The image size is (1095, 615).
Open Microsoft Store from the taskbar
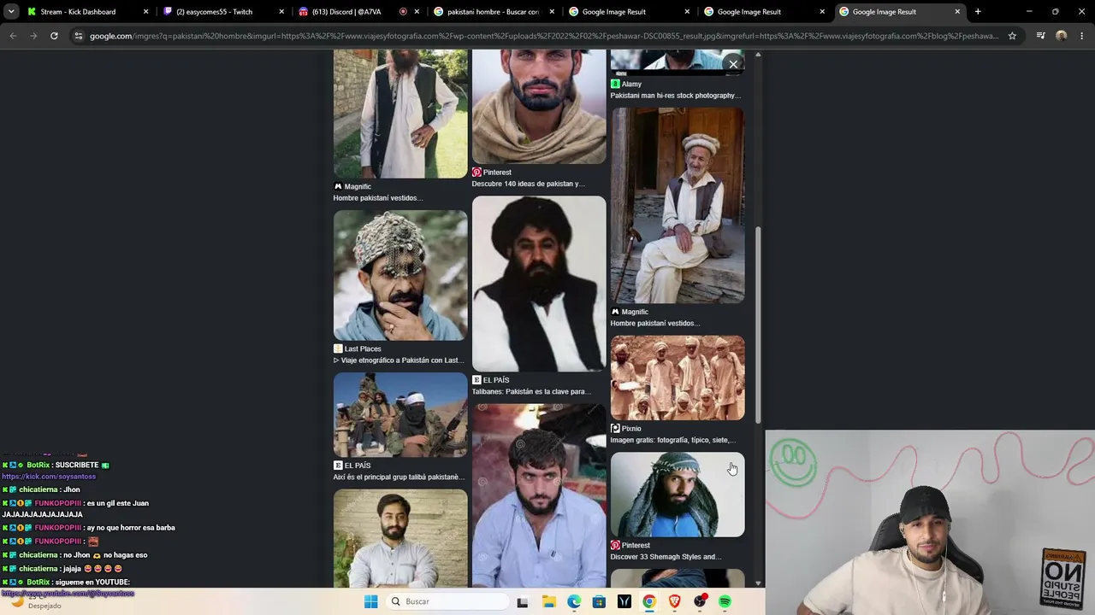point(599,601)
